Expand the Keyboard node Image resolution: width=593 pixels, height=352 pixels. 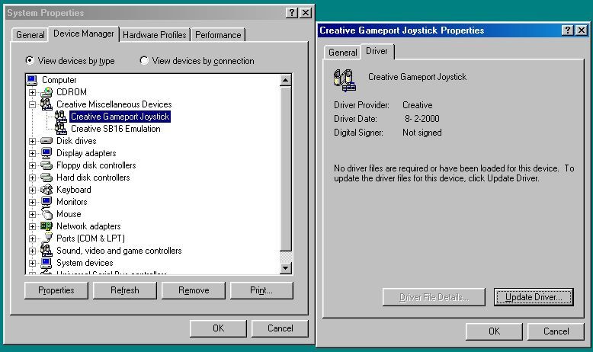coord(33,190)
